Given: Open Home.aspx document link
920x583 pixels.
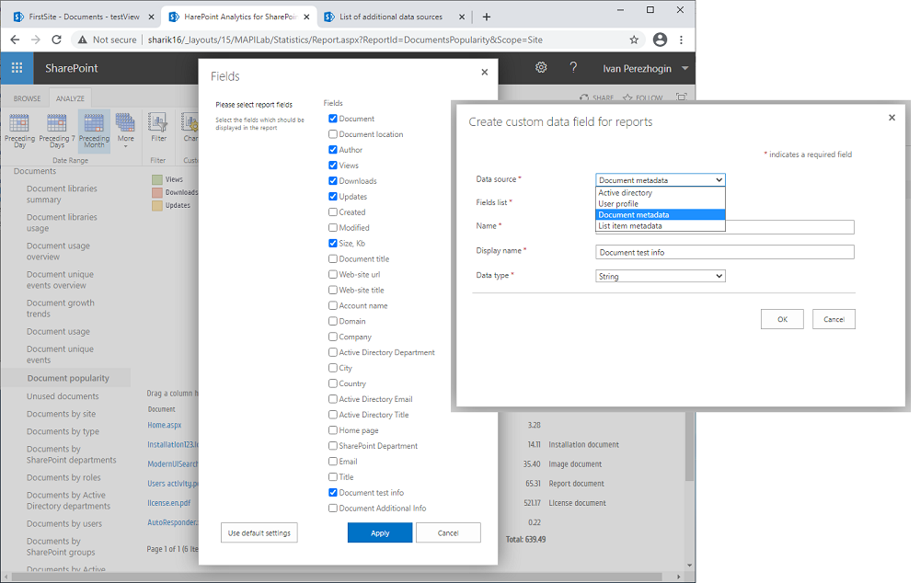Looking at the screenshot, I should pos(165,425).
